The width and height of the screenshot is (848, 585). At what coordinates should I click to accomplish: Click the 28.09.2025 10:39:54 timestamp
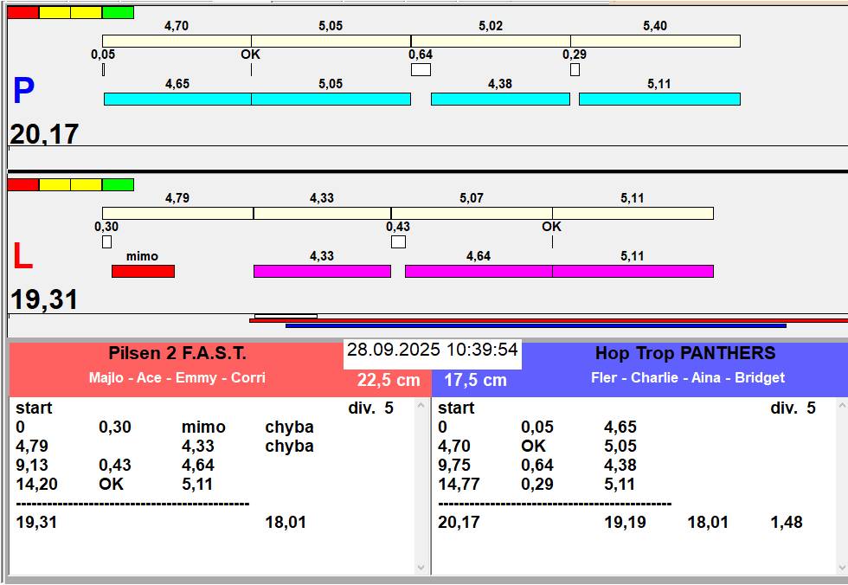point(432,350)
